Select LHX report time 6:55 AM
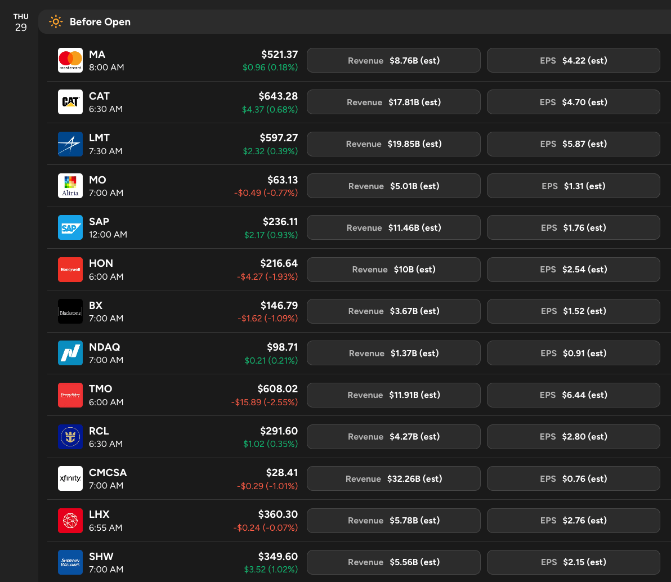The image size is (671, 582). click(x=106, y=527)
